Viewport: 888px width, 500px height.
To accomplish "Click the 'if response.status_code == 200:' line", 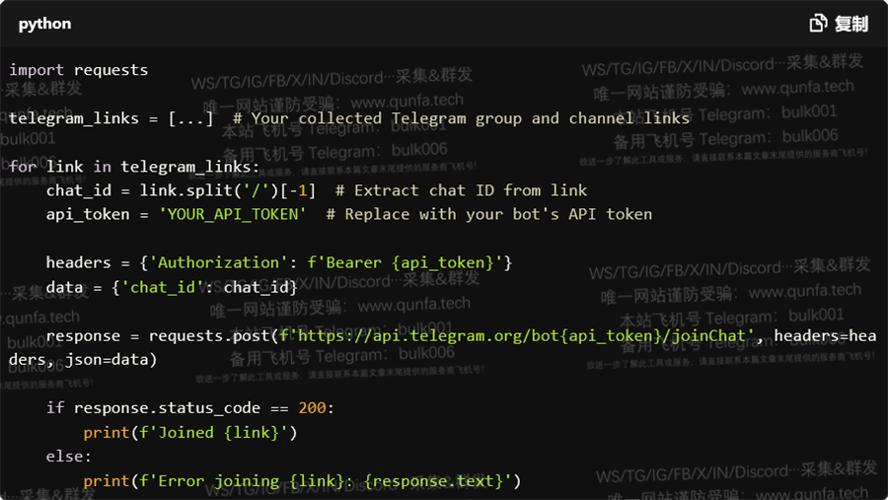I will point(190,408).
